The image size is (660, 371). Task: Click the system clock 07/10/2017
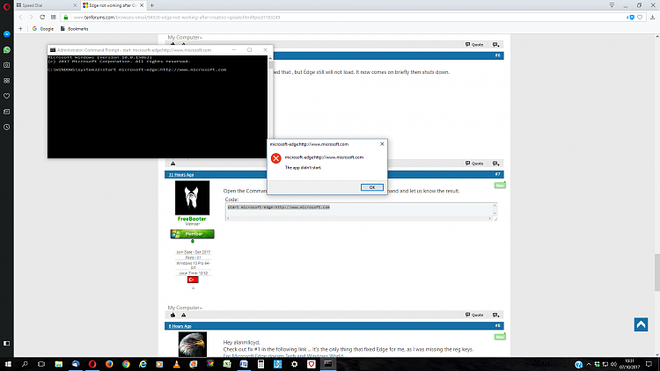click(629, 364)
